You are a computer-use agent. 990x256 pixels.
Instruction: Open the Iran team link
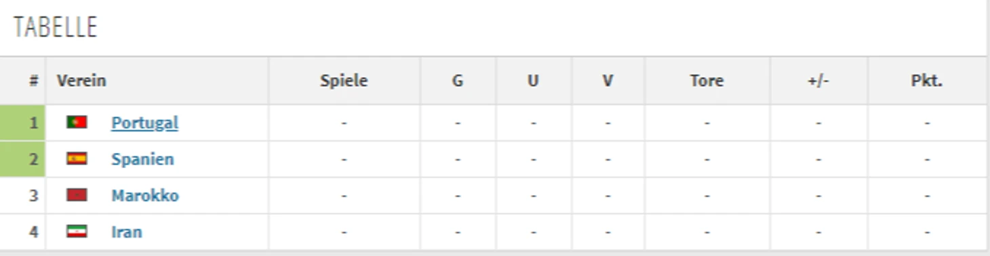coord(127,232)
